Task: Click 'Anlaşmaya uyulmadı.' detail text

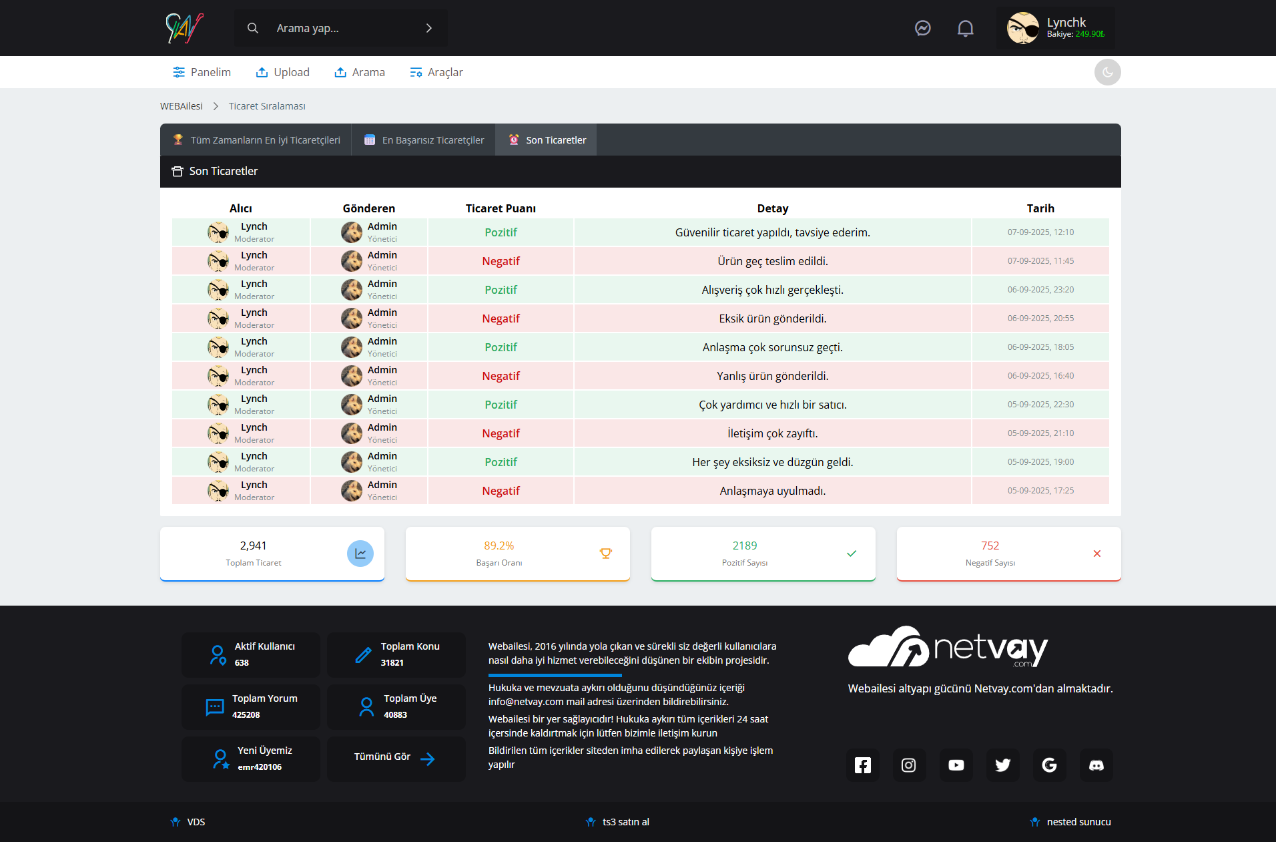Action: click(773, 491)
